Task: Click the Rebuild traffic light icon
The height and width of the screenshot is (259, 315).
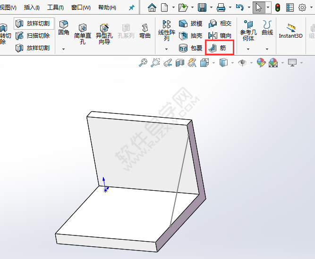Action: pos(278,8)
